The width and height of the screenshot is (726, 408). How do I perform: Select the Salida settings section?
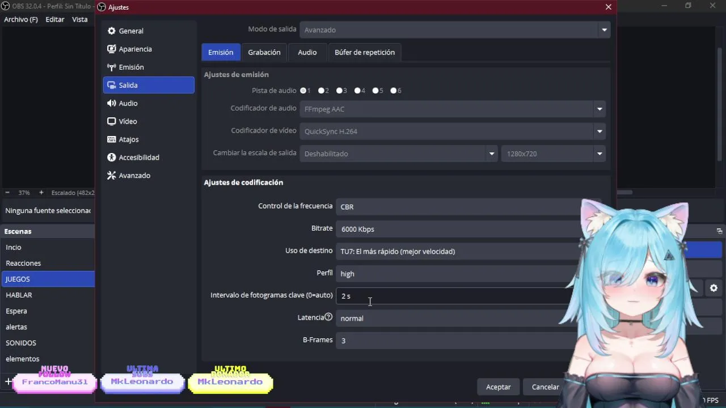[x=149, y=85]
